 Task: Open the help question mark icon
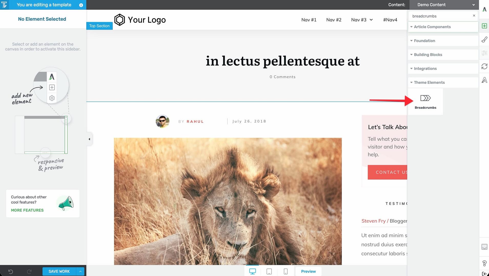484,263
